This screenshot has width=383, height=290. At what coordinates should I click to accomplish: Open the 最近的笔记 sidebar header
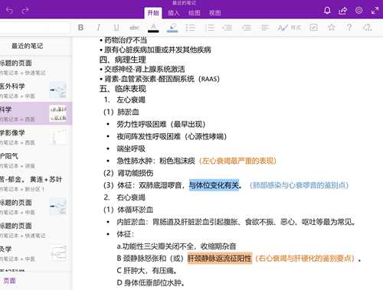28,46
